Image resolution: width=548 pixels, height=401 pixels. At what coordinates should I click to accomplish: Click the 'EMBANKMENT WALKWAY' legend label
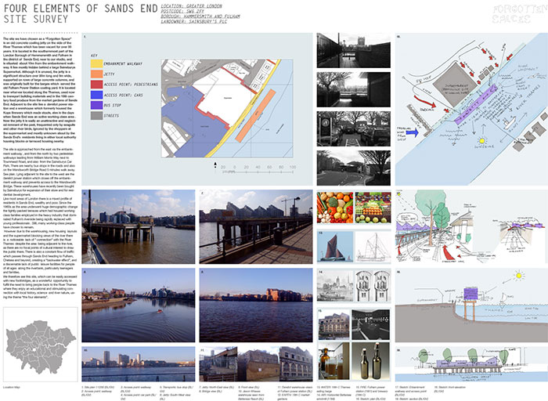[x=123, y=64]
